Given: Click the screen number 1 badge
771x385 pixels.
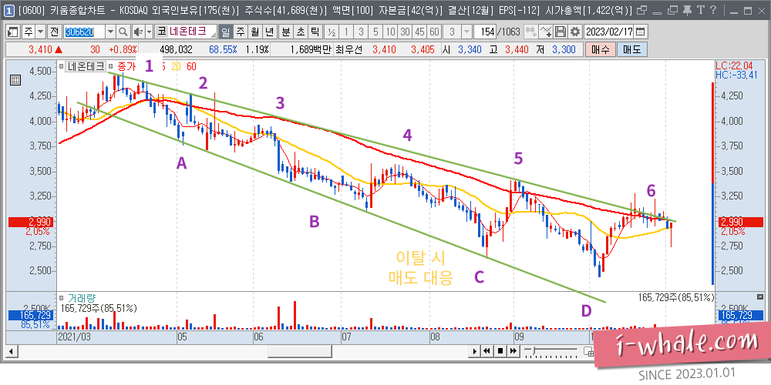Looking at the screenshot, I should click(8, 10).
